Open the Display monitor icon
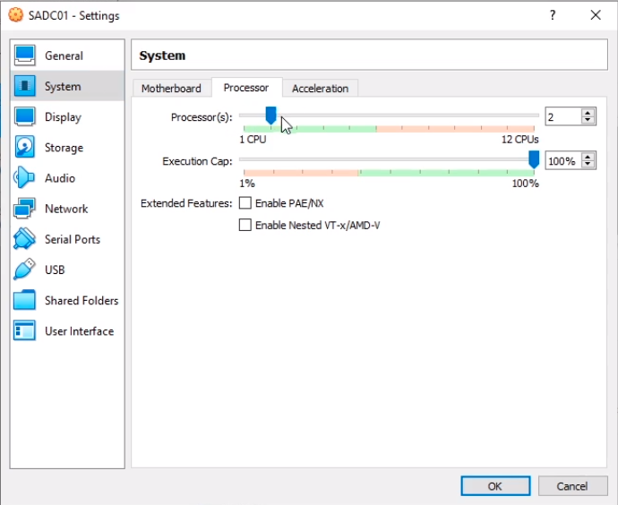The image size is (618, 505). tap(24, 116)
